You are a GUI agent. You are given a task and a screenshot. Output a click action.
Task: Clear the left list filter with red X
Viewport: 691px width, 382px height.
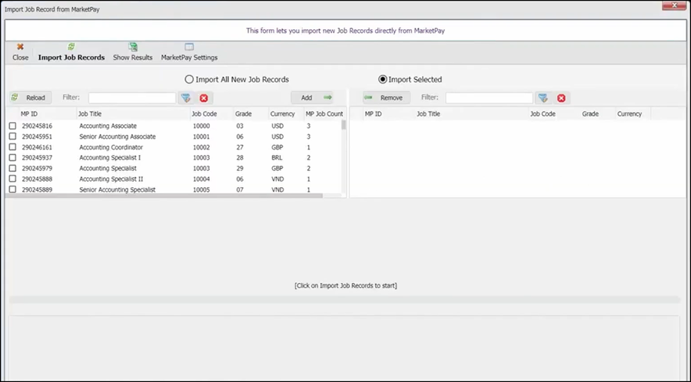pyautogui.click(x=204, y=98)
